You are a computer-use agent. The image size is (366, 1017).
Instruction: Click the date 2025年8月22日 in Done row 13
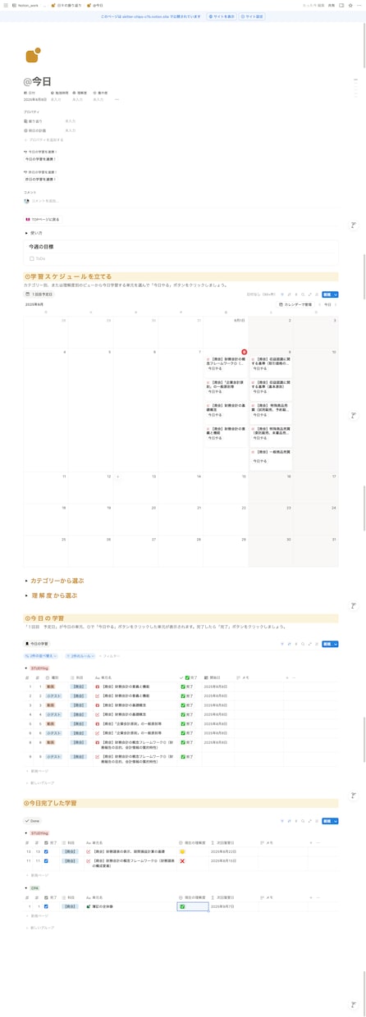[x=223, y=851]
